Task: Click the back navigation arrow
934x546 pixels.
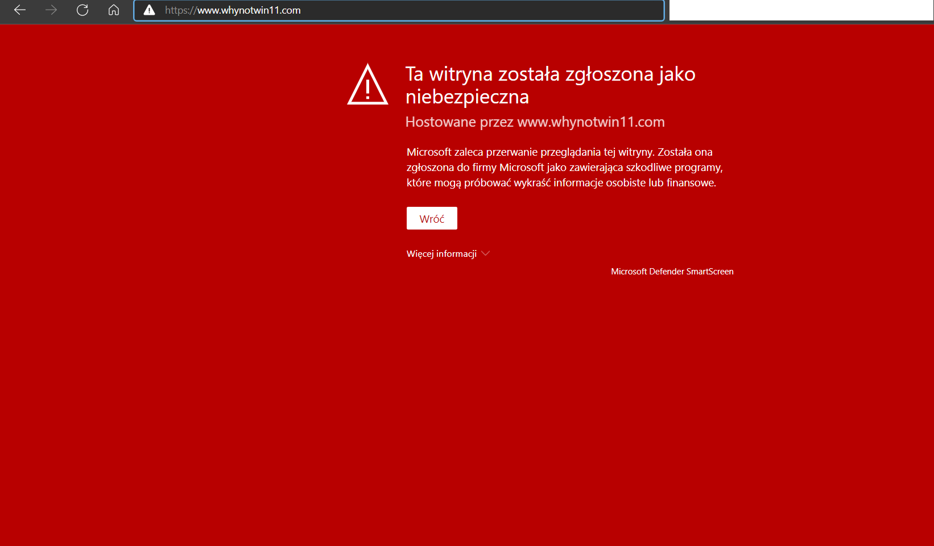Action: click(x=20, y=10)
